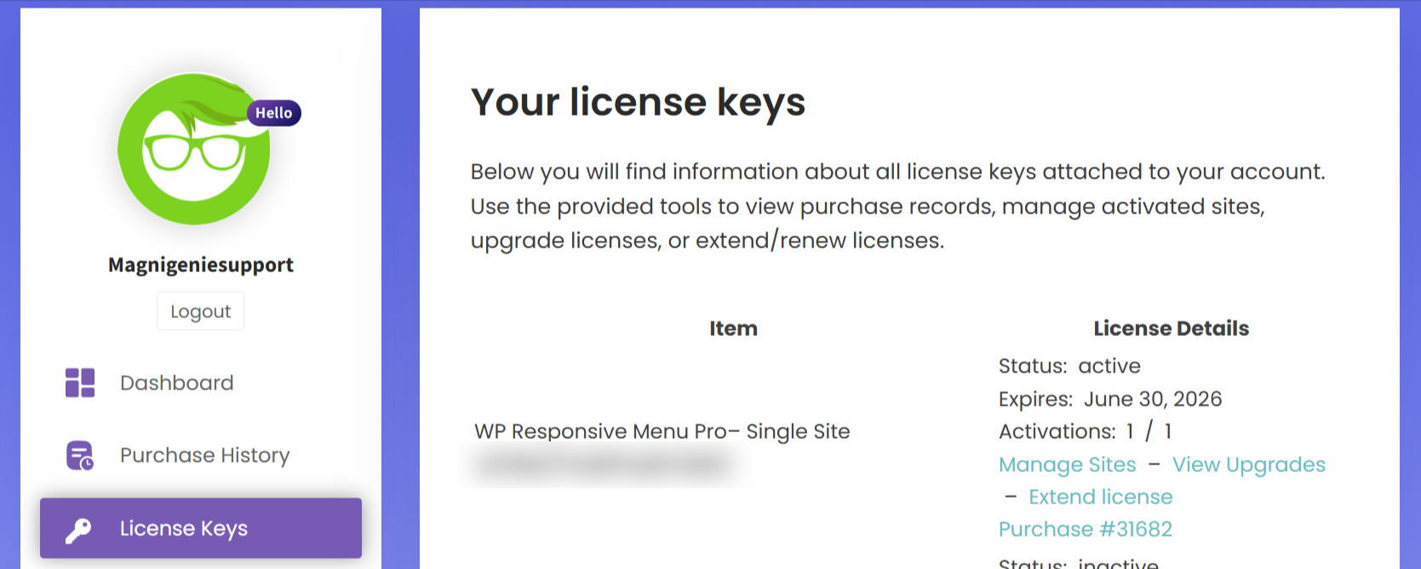Click the License Details column header

coord(1170,327)
